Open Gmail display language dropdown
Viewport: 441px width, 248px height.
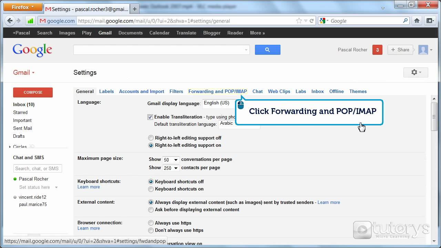click(219, 103)
